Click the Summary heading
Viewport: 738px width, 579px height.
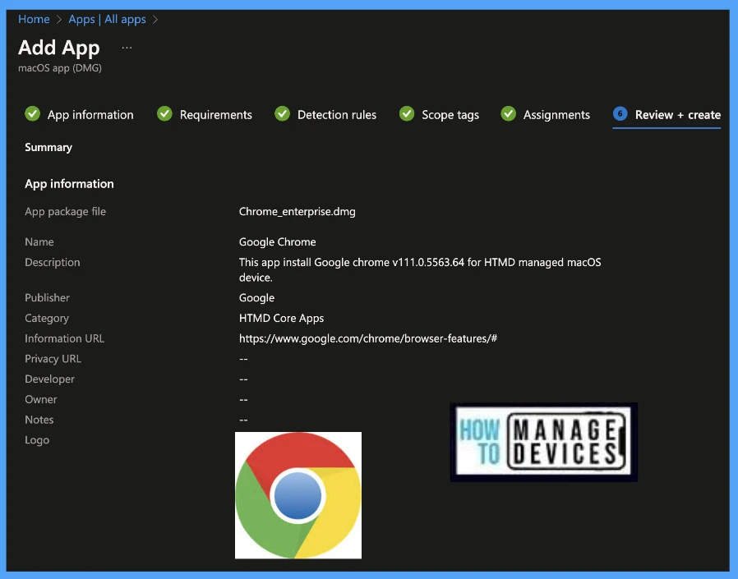pos(48,147)
